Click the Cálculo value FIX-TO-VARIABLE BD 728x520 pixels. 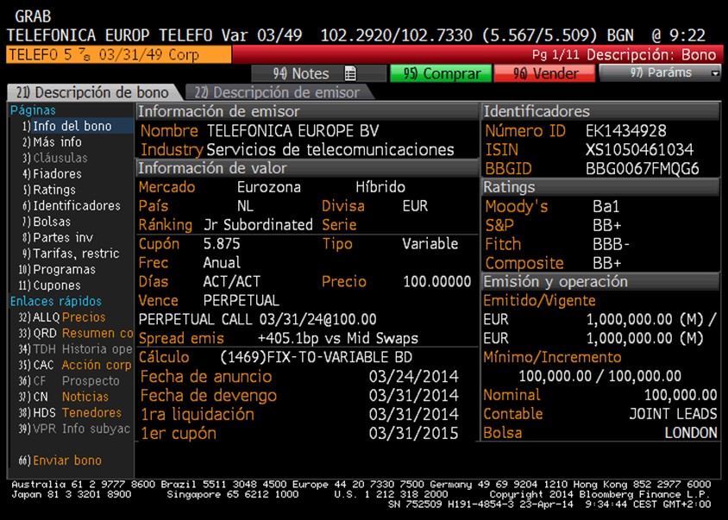click(x=316, y=357)
